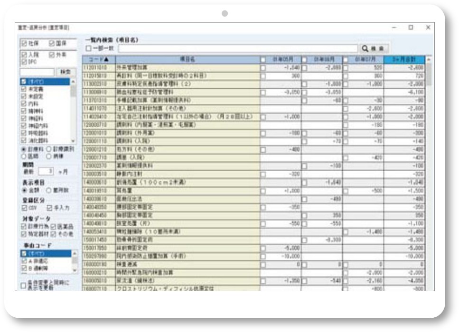The width and height of the screenshot is (459, 332).
Task: Select the 診療識別 radio button
Action: [48, 148]
